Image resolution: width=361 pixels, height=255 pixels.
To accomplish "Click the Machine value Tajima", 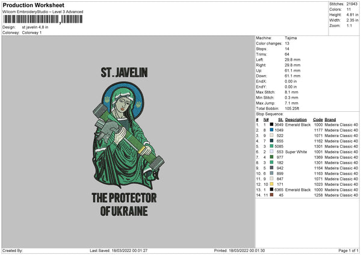I will (291, 38).
